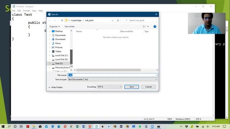
Task: Select Pictures in the navigation pane
Action: 59,47
